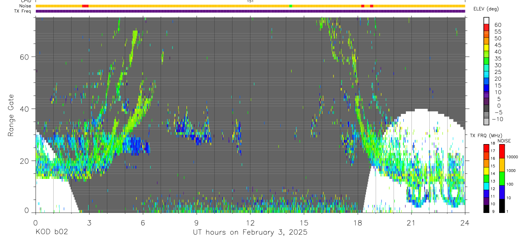Click the "Noise" row label at top left
The image size is (523, 241).
click(x=26, y=6)
